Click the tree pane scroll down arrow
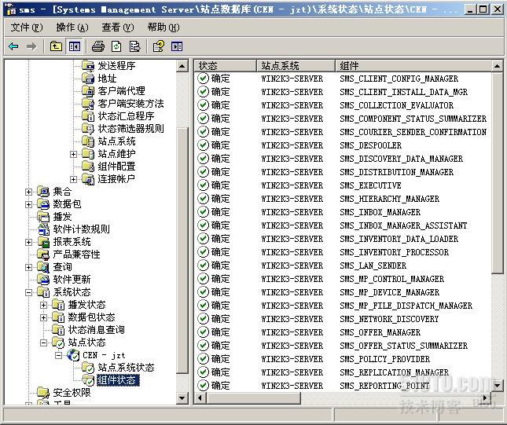This screenshot has height=425, width=507. point(182,398)
